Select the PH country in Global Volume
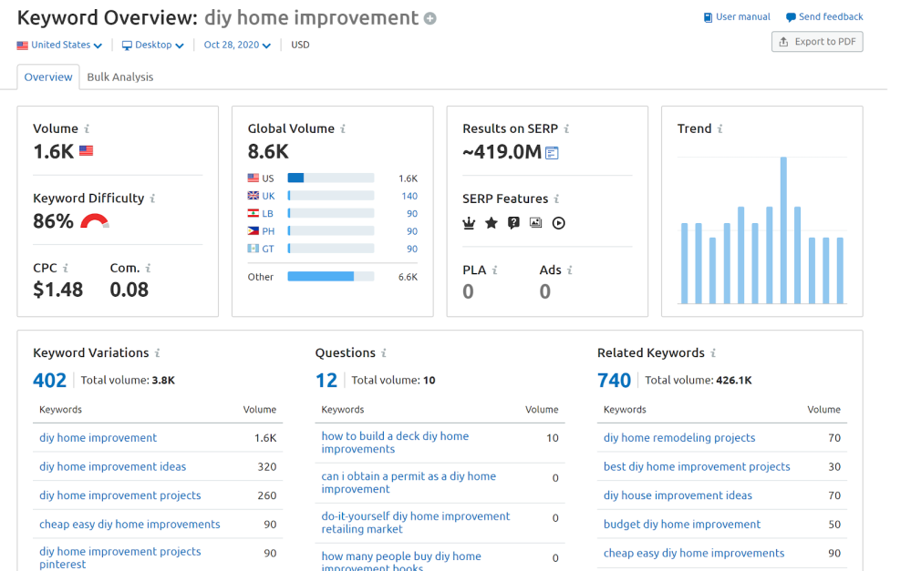This screenshot has width=921, height=571. coord(333,231)
